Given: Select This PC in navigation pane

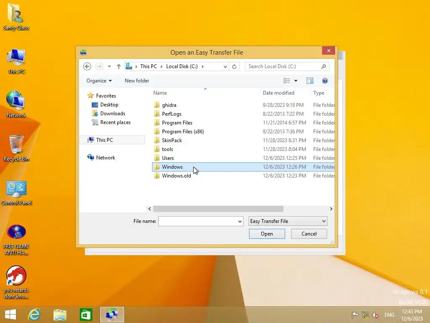Looking at the screenshot, I should (112, 140).
